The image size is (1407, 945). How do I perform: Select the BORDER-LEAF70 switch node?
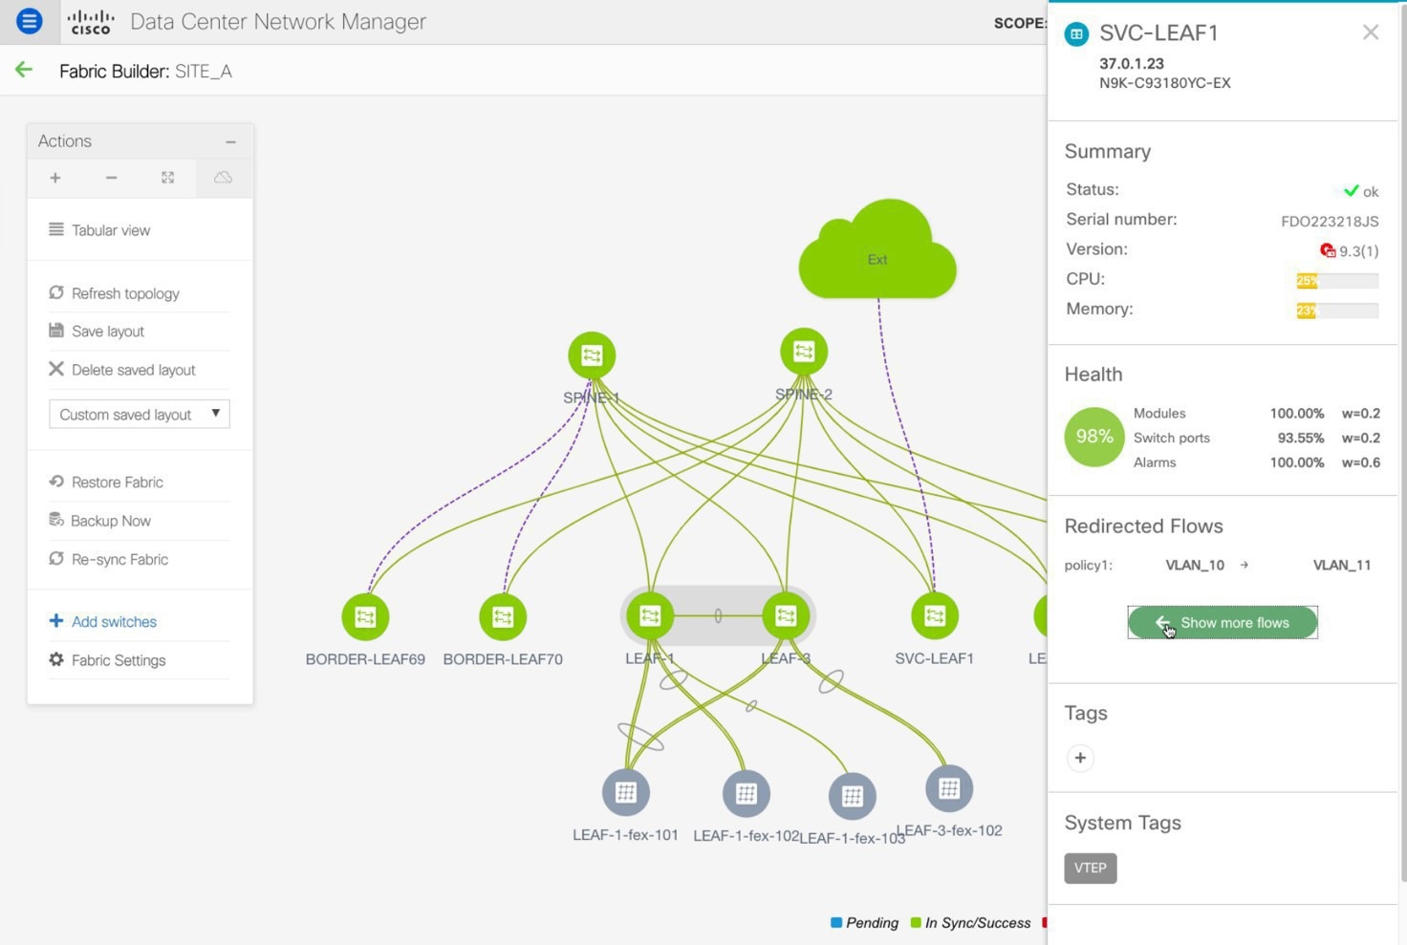503,617
